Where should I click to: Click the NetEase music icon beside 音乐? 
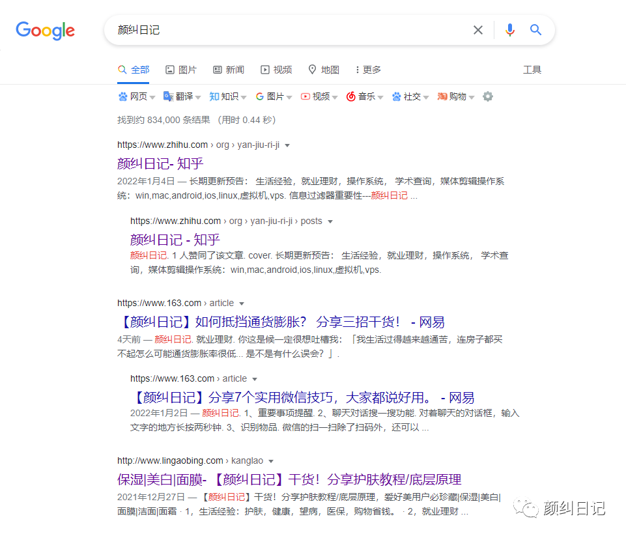pos(351,96)
